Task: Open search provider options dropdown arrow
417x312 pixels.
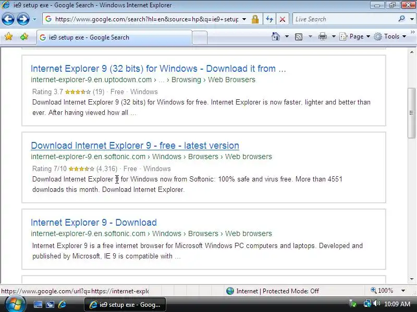Action: 412,19
